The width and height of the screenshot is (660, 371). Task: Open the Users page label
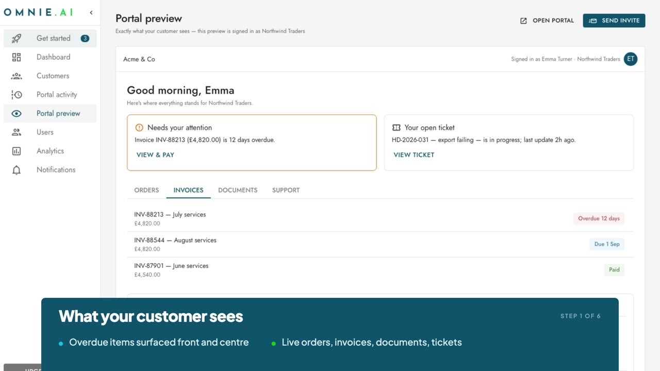[x=45, y=132]
